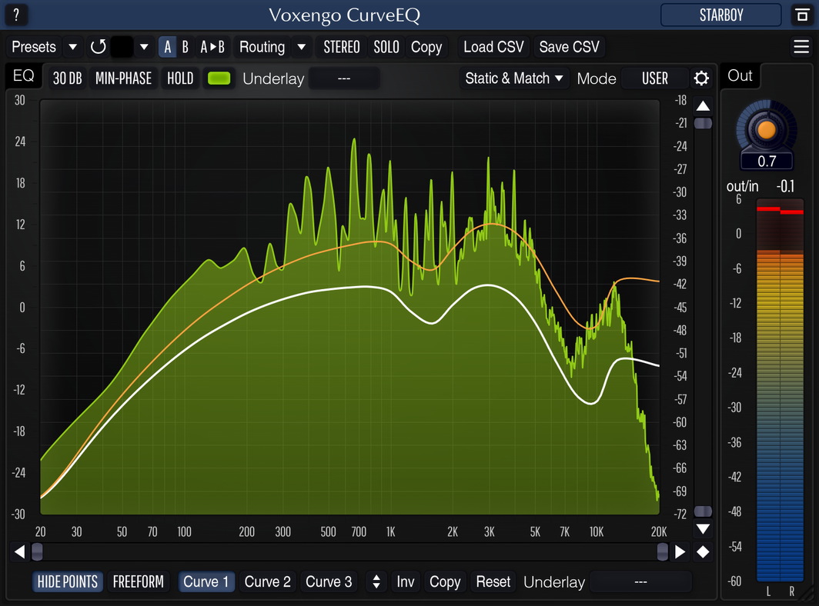The width and height of the screenshot is (819, 606).
Task: Click the top toolbar Copy button
Action: (x=426, y=47)
